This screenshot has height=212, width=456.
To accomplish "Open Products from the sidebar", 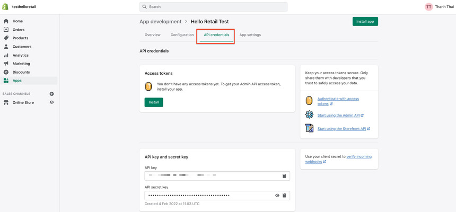I will (20, 38).
